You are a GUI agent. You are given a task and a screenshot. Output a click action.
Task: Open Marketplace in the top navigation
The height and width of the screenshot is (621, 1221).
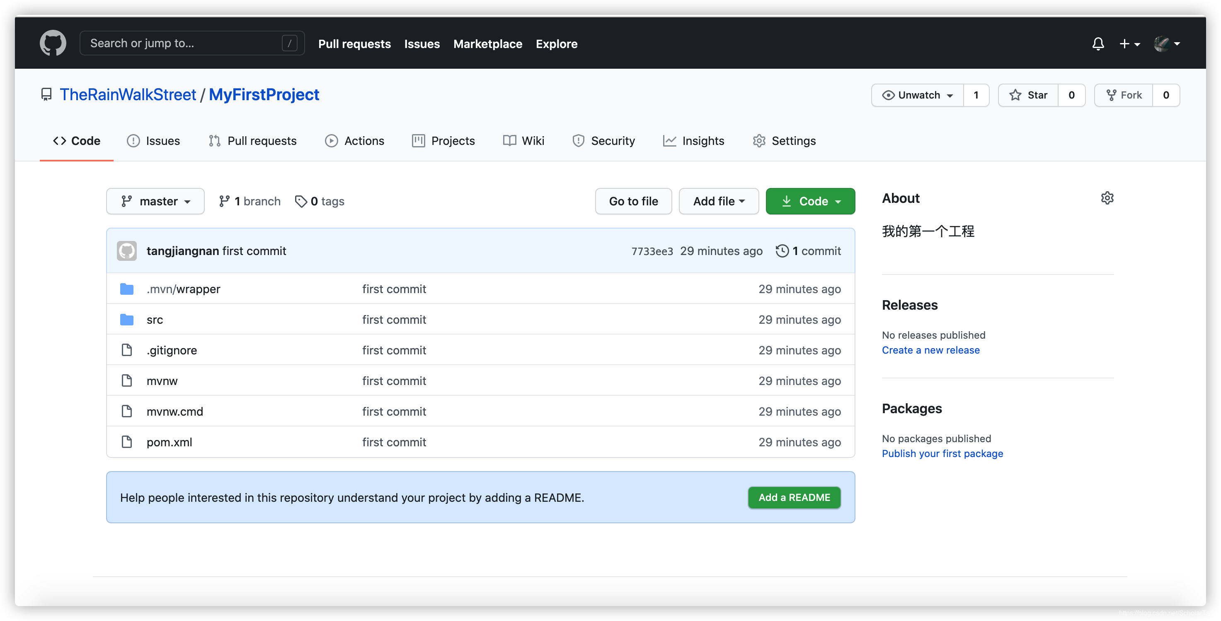pos(488,44)
